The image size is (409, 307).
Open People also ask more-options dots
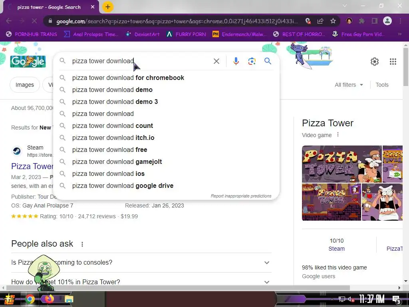click(82, 244)
